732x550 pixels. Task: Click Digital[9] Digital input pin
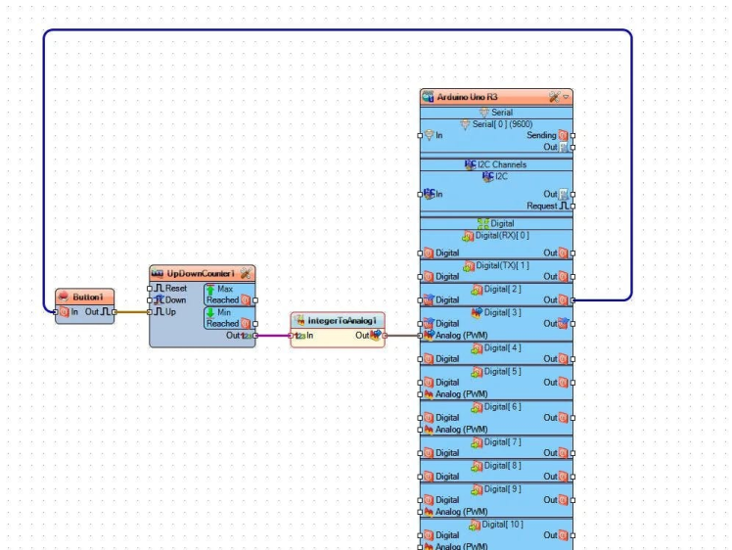420,500
